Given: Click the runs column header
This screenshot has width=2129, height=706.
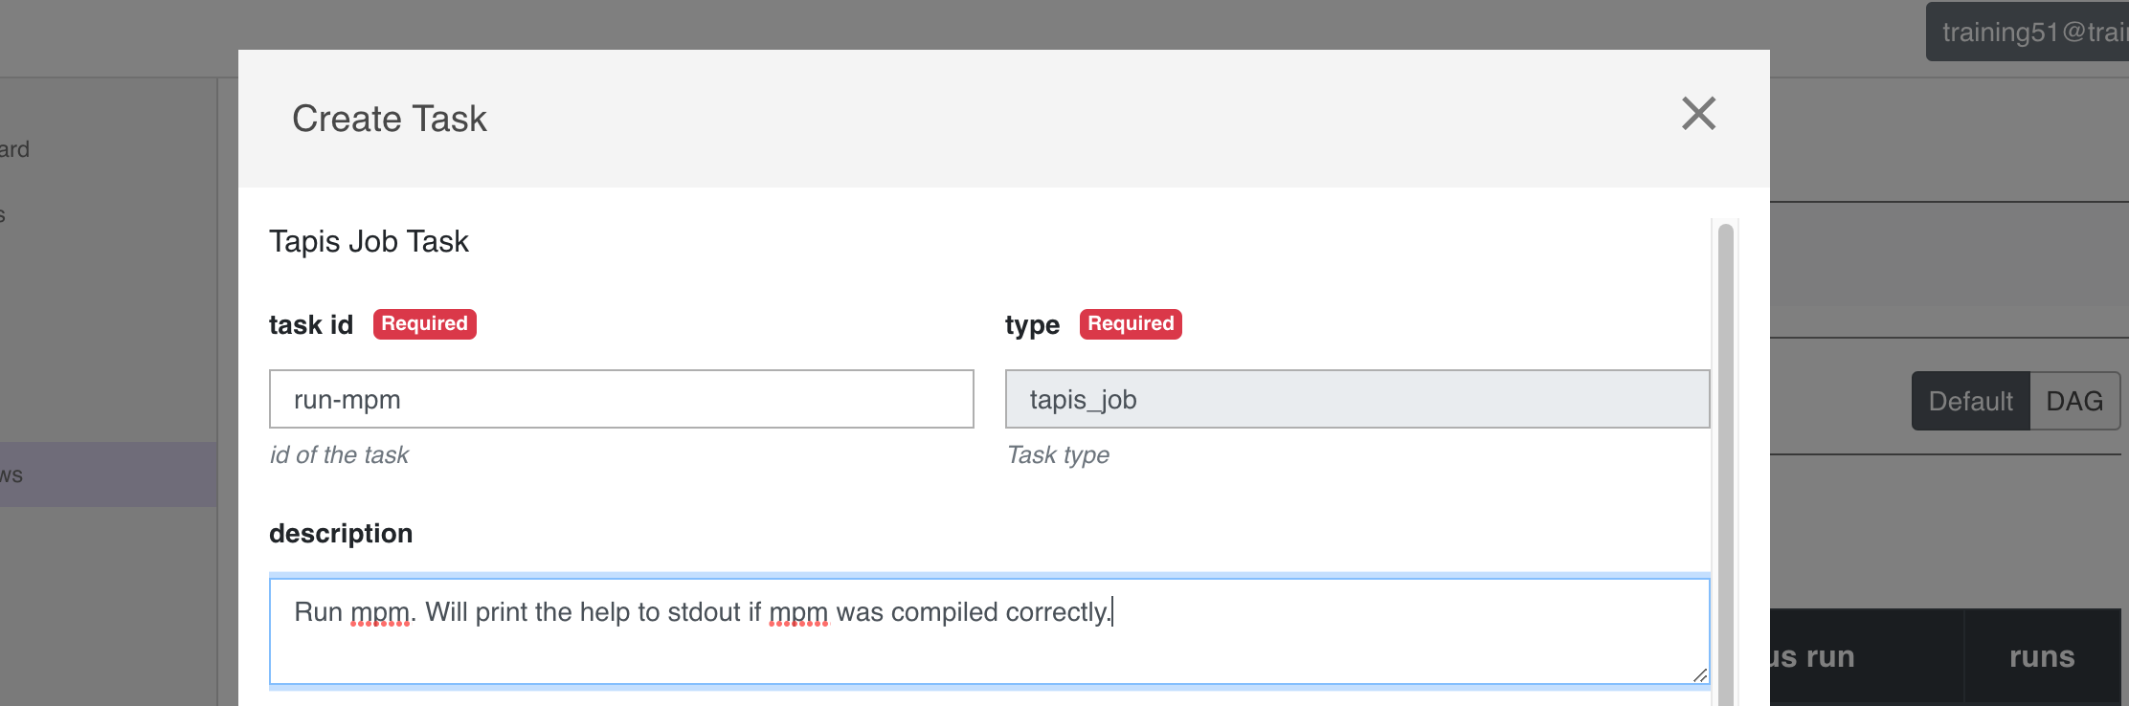Looking at the screenshot, I should [x=2042, y=657].
